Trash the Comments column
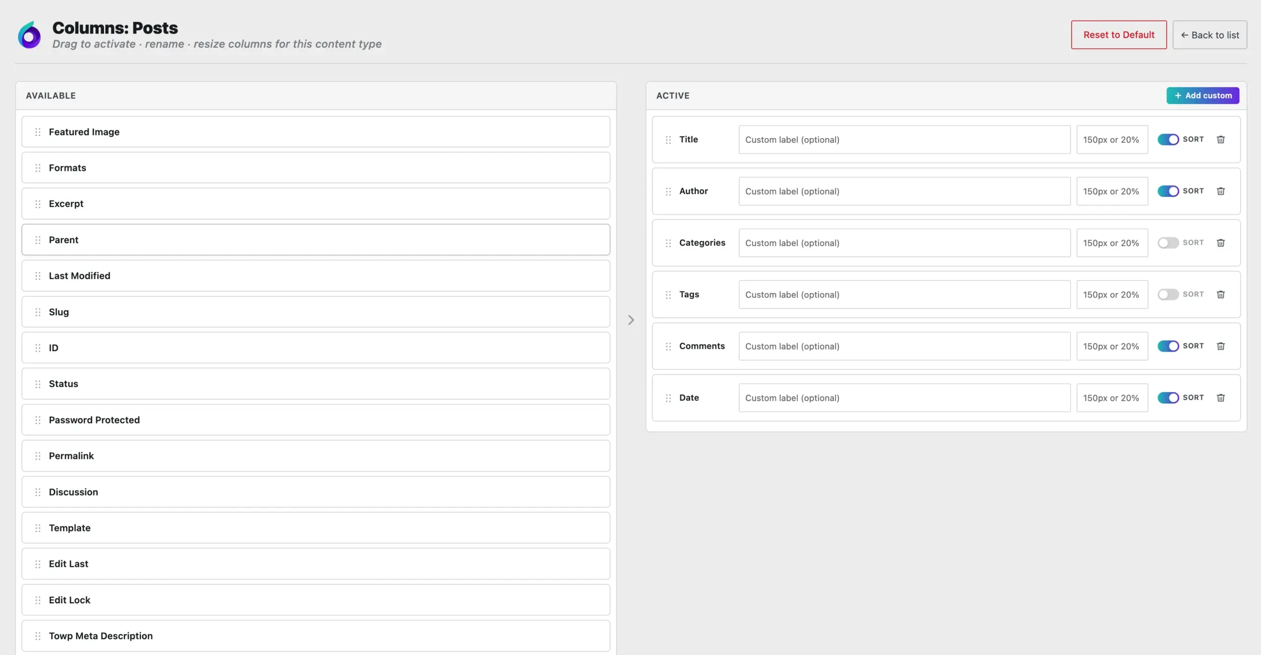 pos(1221,346)
